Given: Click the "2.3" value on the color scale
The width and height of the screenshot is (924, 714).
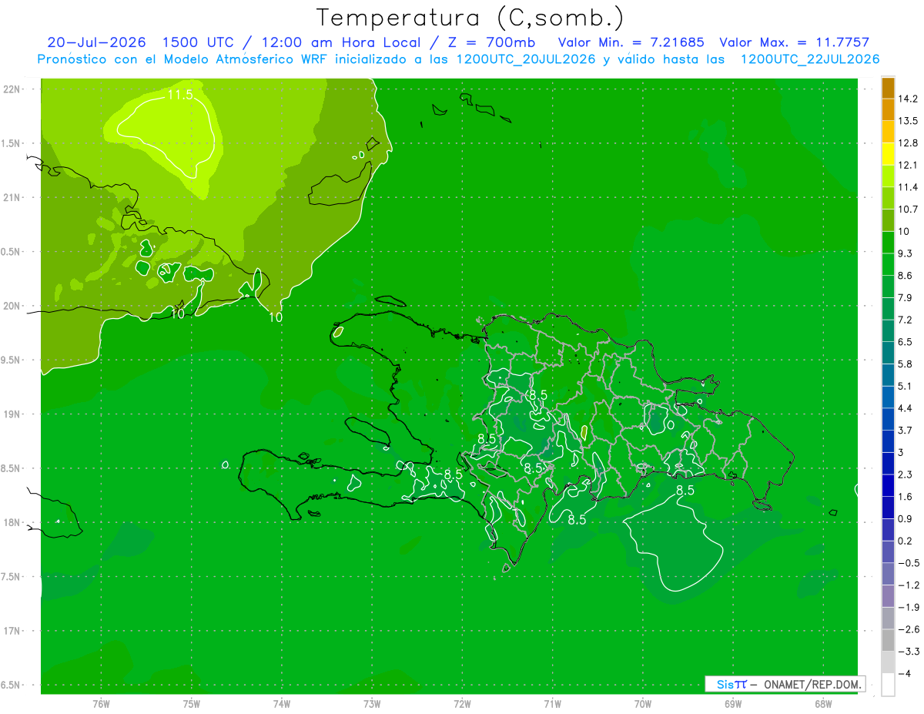Looking at the screenshot, I should point(905,474).
